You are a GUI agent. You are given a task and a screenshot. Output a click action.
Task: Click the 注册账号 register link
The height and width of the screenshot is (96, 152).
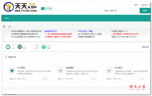click(x=144, y=5)
